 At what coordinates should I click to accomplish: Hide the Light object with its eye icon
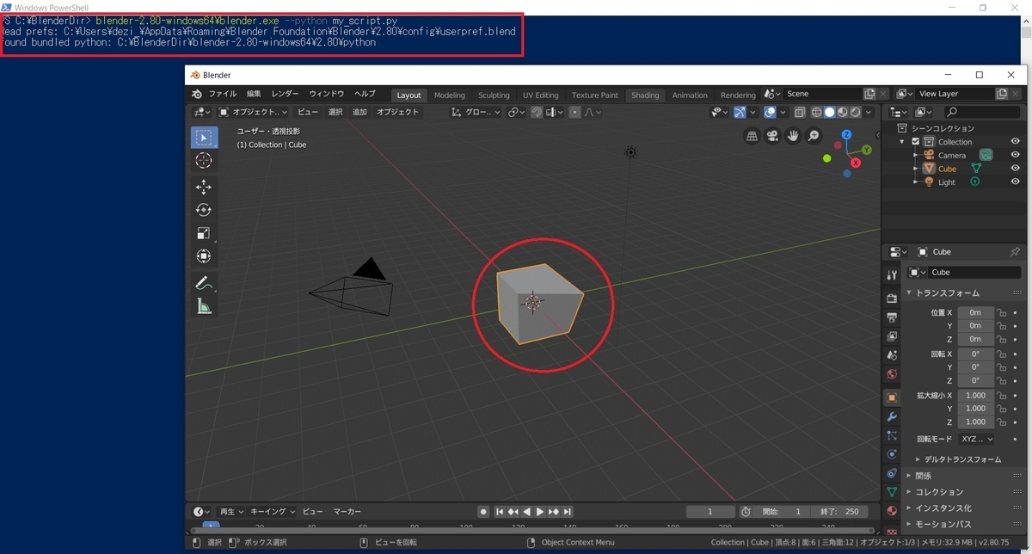coord(1014,182)
